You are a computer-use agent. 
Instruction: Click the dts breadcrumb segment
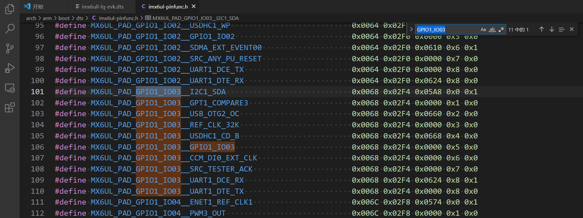click(x=80, y=18)
